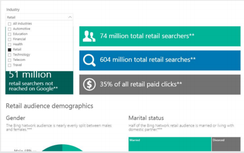Check the Automotive checkbox
This screenshot has height=153, width=244.
click(x=10, y=29)
